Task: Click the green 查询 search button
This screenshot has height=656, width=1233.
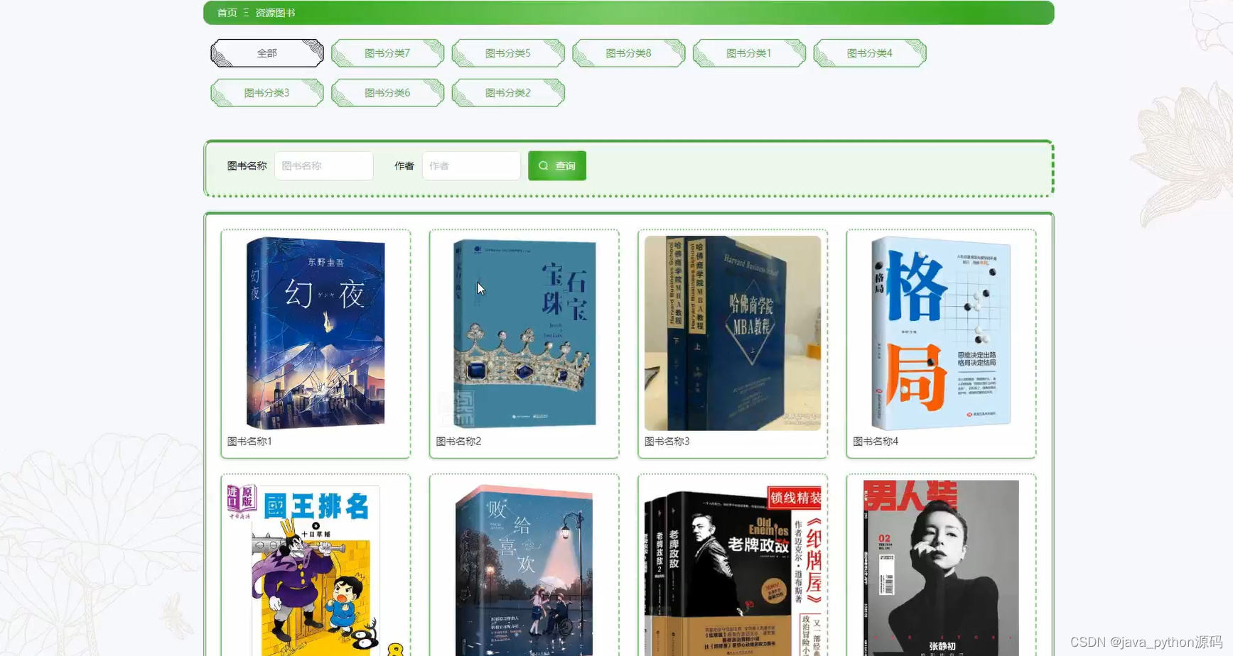Action: pyautogui.click(x=557, y=165)
